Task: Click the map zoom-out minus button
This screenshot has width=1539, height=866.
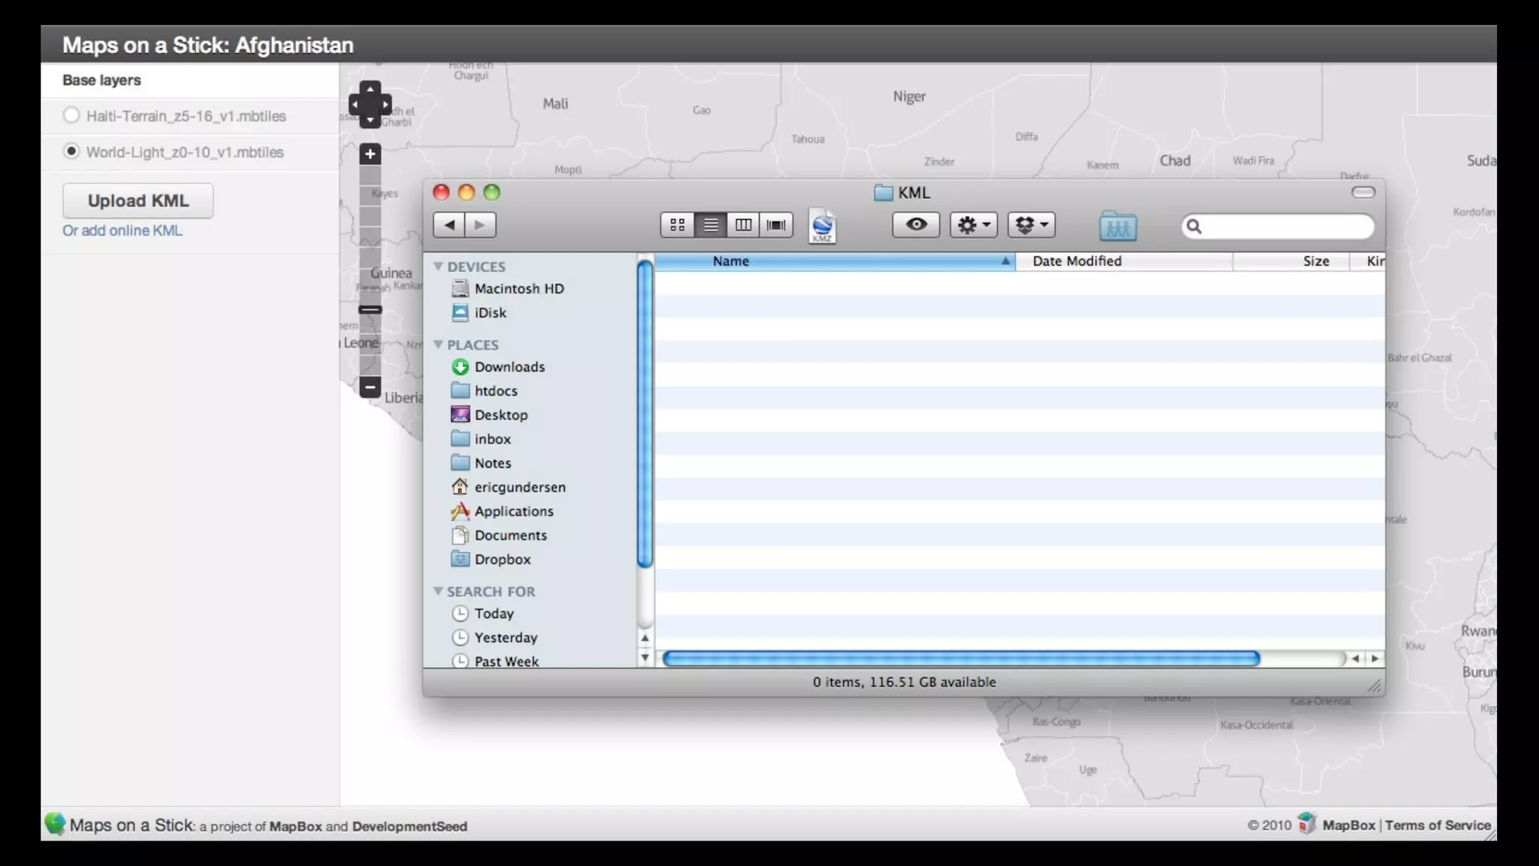Action: point(370,387)
